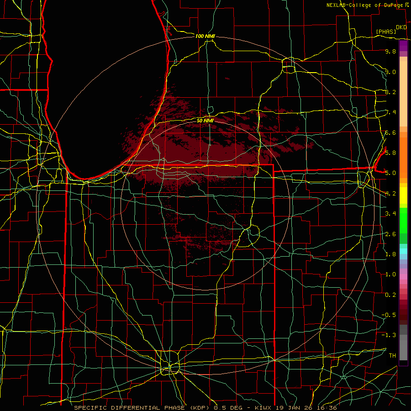Select the 8.2 scale value
The height and width of the screenshot is (411, 411).
pos(390,92)
